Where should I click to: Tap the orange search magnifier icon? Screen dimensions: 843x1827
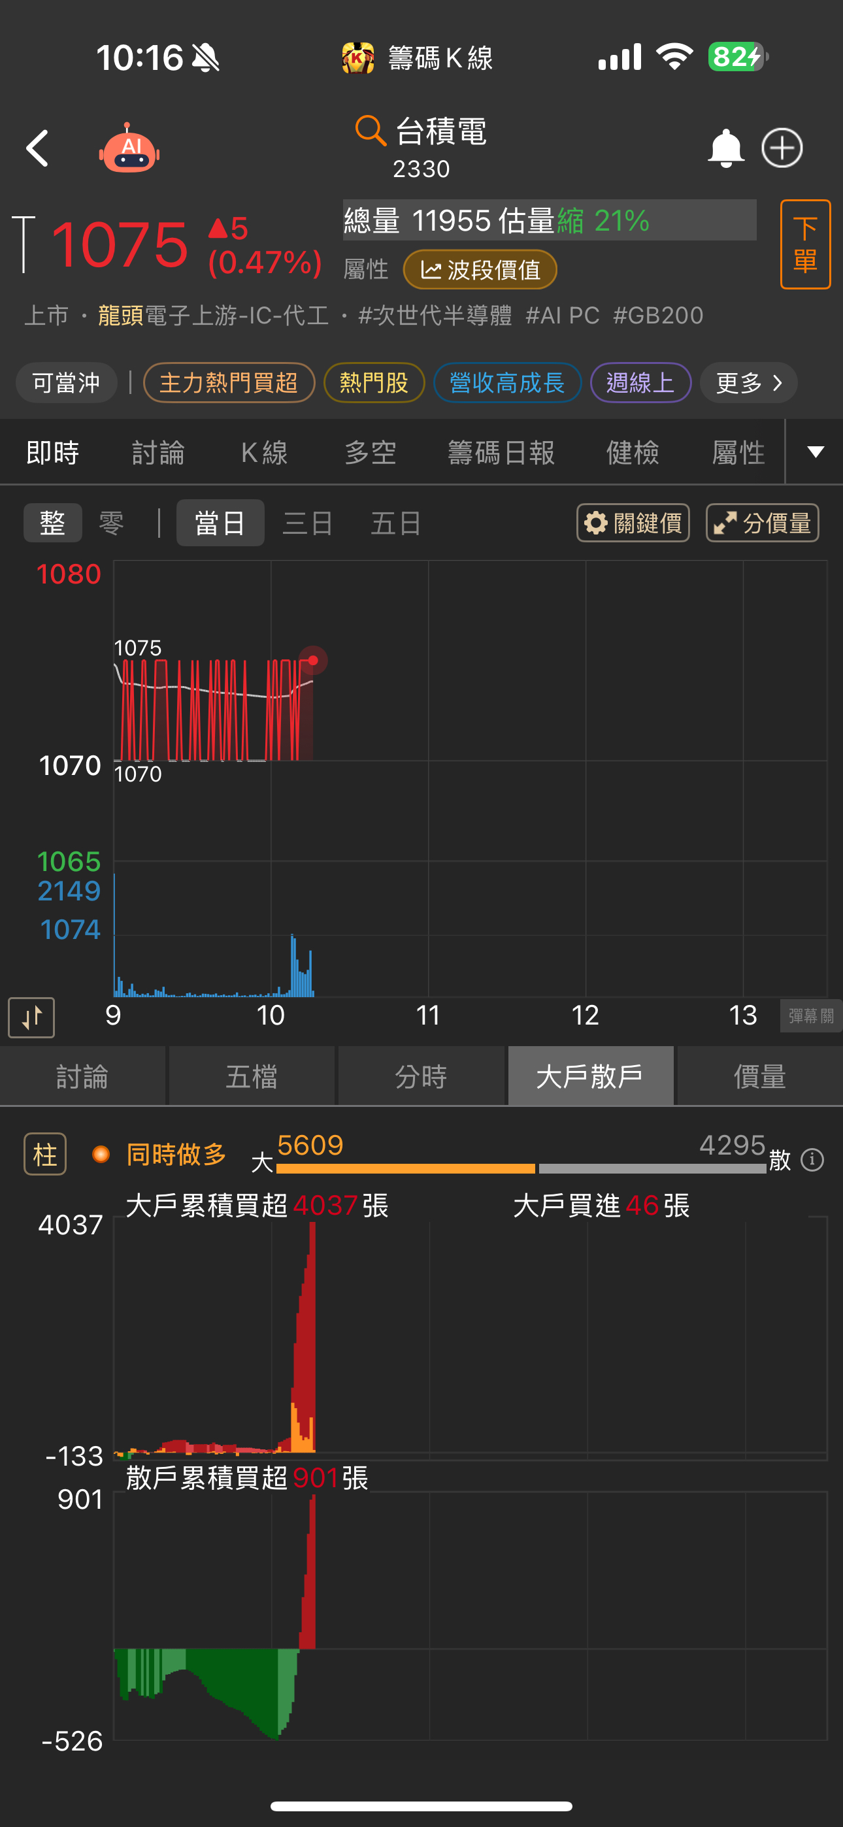[x=371, y=131]
